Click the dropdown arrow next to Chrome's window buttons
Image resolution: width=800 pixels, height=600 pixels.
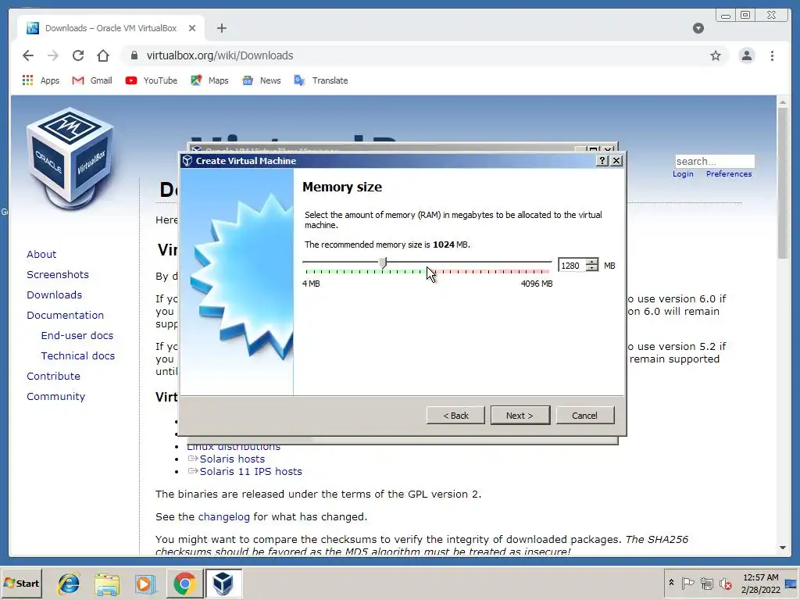698,28
